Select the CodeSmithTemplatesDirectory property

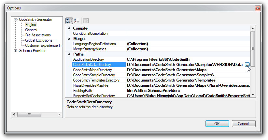point(99,80)
